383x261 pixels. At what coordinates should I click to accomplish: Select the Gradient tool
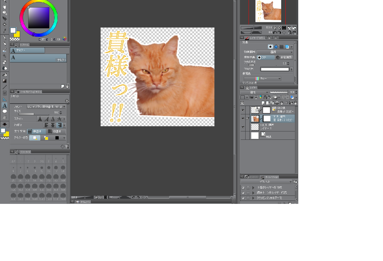pos(4,81)
